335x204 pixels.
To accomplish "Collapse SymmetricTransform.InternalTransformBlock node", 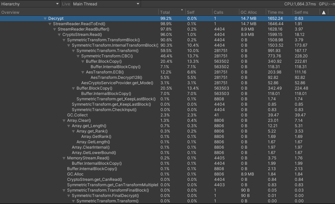I will coord(68,45).
